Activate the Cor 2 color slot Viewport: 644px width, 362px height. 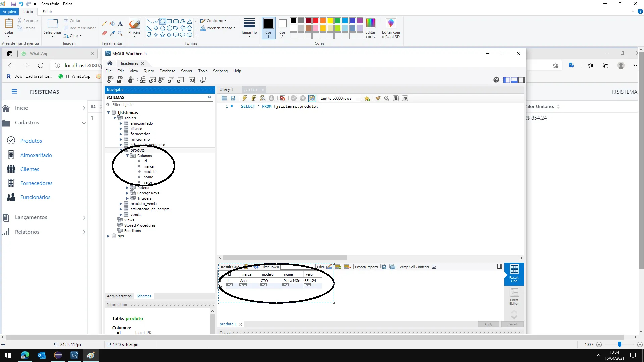pyautogui.click(x=282, y=28)
